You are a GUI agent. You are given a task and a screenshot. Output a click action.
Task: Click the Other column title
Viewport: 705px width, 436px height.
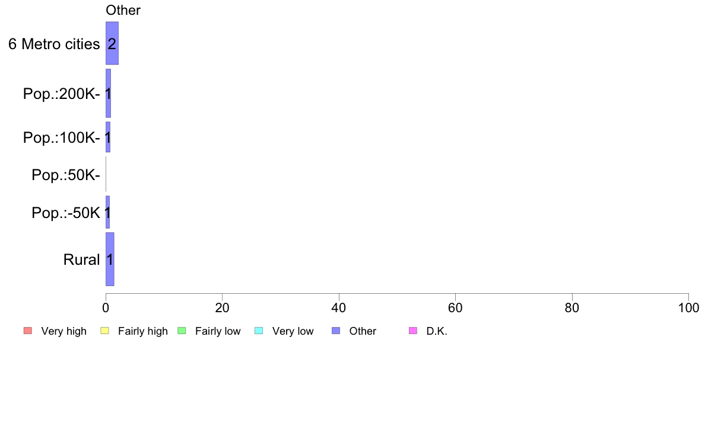coord(123,10)
